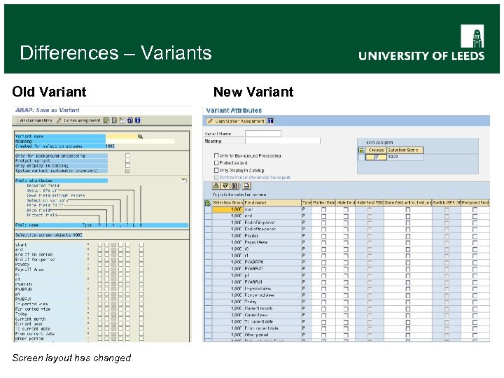Click the Variant Name input in Variant Attributes

point(263,134)
